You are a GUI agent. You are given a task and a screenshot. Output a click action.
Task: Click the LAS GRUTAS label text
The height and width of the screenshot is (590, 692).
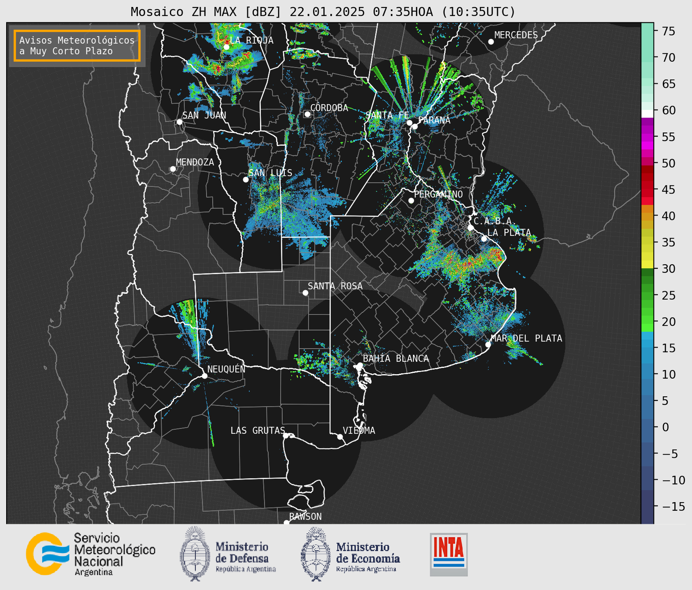tap(258, 430)
